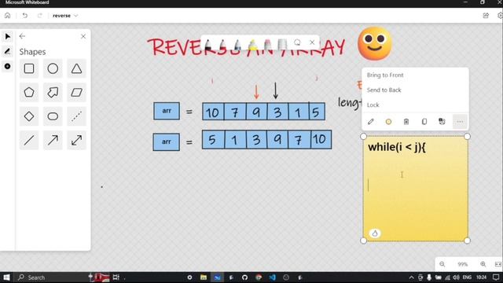Viewport: 503px width, 283px height.
Task: Show hidden system tray icons
Action: [x=411, y=277]
